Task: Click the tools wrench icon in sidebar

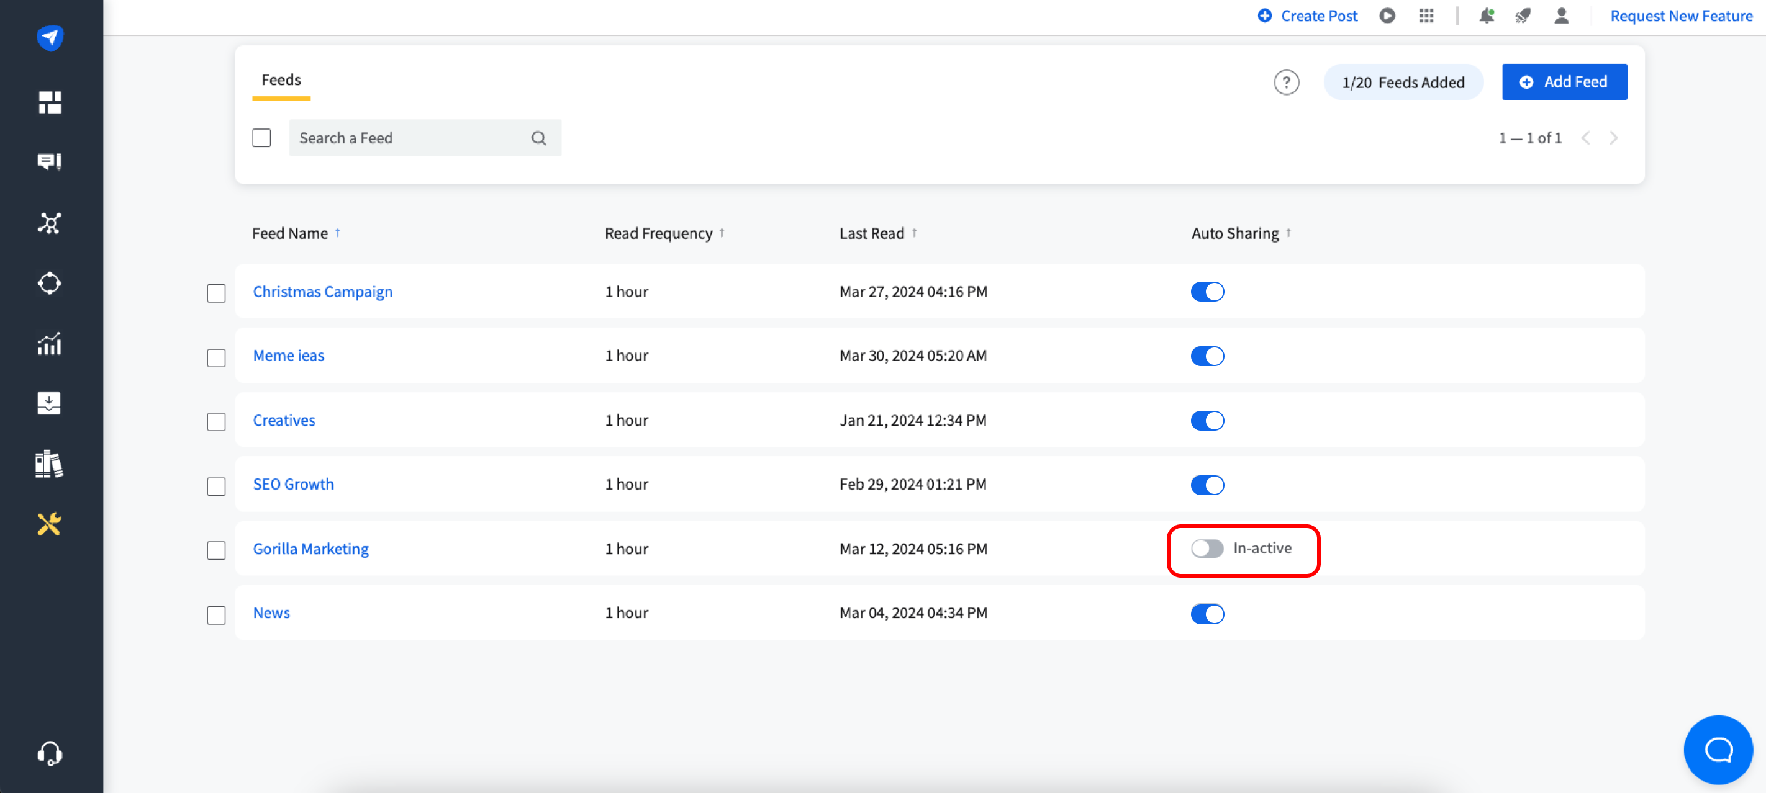Action: [x=49, y=524]
